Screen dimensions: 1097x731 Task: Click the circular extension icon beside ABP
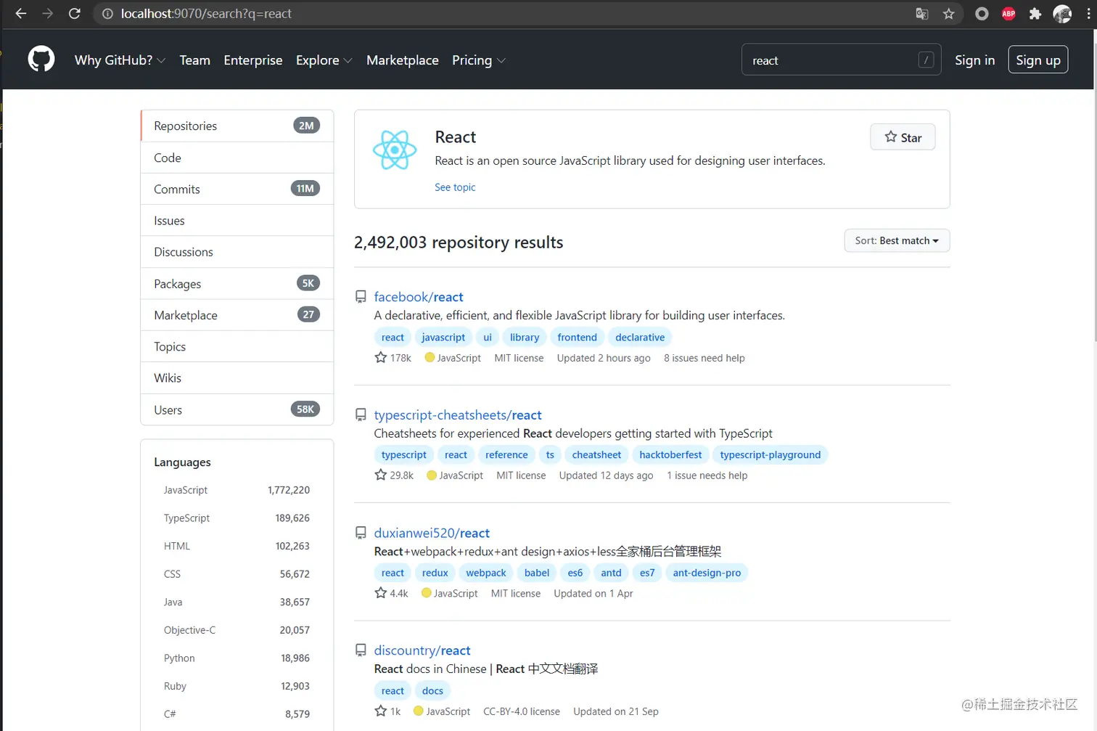[x=982, y=14]
